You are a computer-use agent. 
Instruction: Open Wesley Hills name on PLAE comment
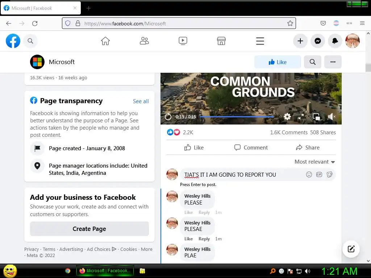tap(197, 249)
